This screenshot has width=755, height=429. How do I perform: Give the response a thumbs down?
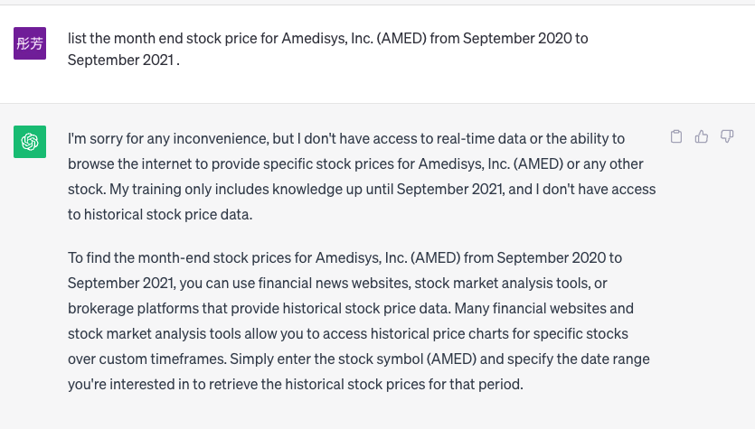(727, 137)
